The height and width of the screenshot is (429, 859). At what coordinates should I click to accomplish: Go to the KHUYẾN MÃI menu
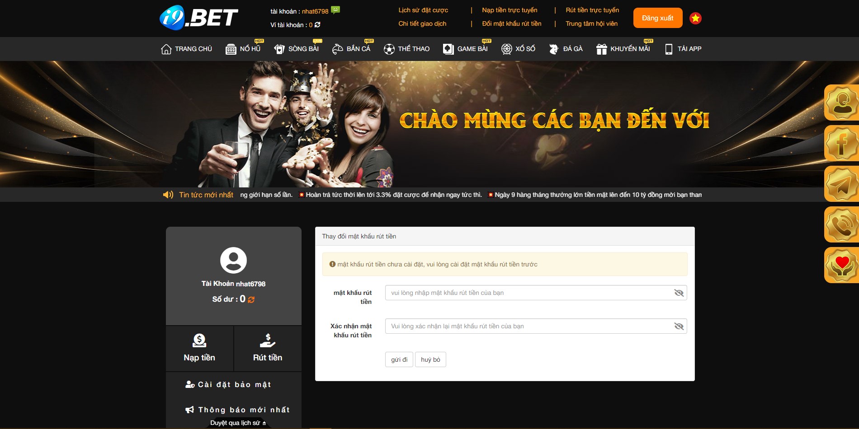[623, 49]
